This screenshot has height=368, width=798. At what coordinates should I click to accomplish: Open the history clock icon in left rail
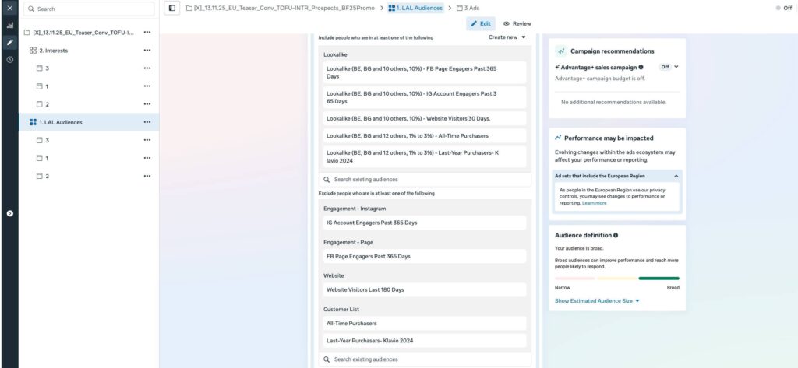click(x=9, y=59)
